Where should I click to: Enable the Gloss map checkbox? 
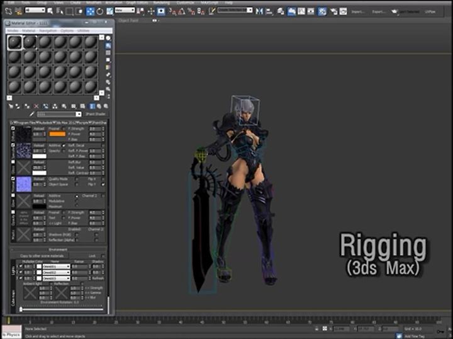point(13,162)
